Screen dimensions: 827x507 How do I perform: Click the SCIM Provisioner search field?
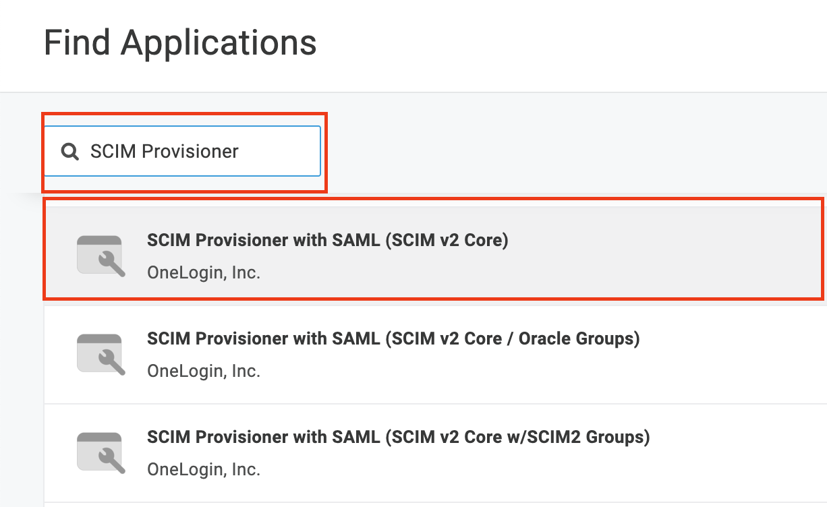click(182, 151)
